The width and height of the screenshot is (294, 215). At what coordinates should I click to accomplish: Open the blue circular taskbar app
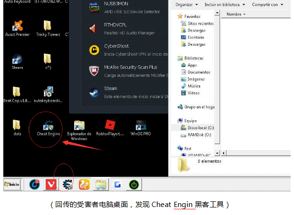(x=34, y=184)
